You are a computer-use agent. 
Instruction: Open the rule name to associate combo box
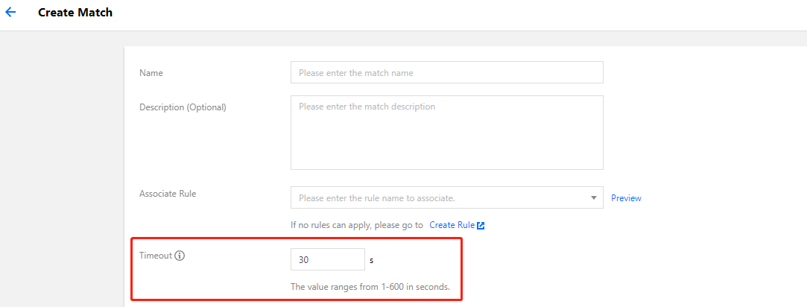pos(447,197)
